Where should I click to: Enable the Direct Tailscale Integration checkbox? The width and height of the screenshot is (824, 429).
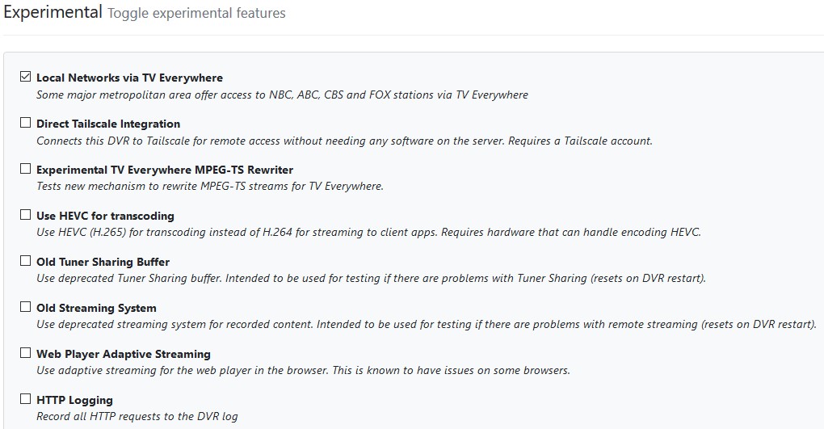click(25, 124)
